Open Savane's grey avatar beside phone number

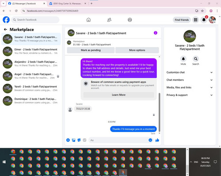[70, 110]
